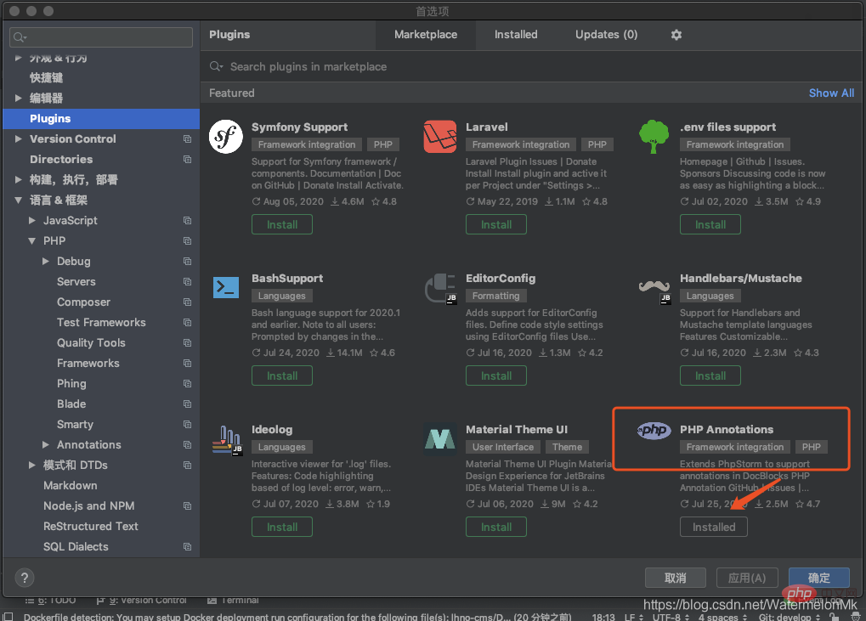Install the Symfony Support plugin
The height and width of the screenshot is (621, 866).
[x=282, y=224]
